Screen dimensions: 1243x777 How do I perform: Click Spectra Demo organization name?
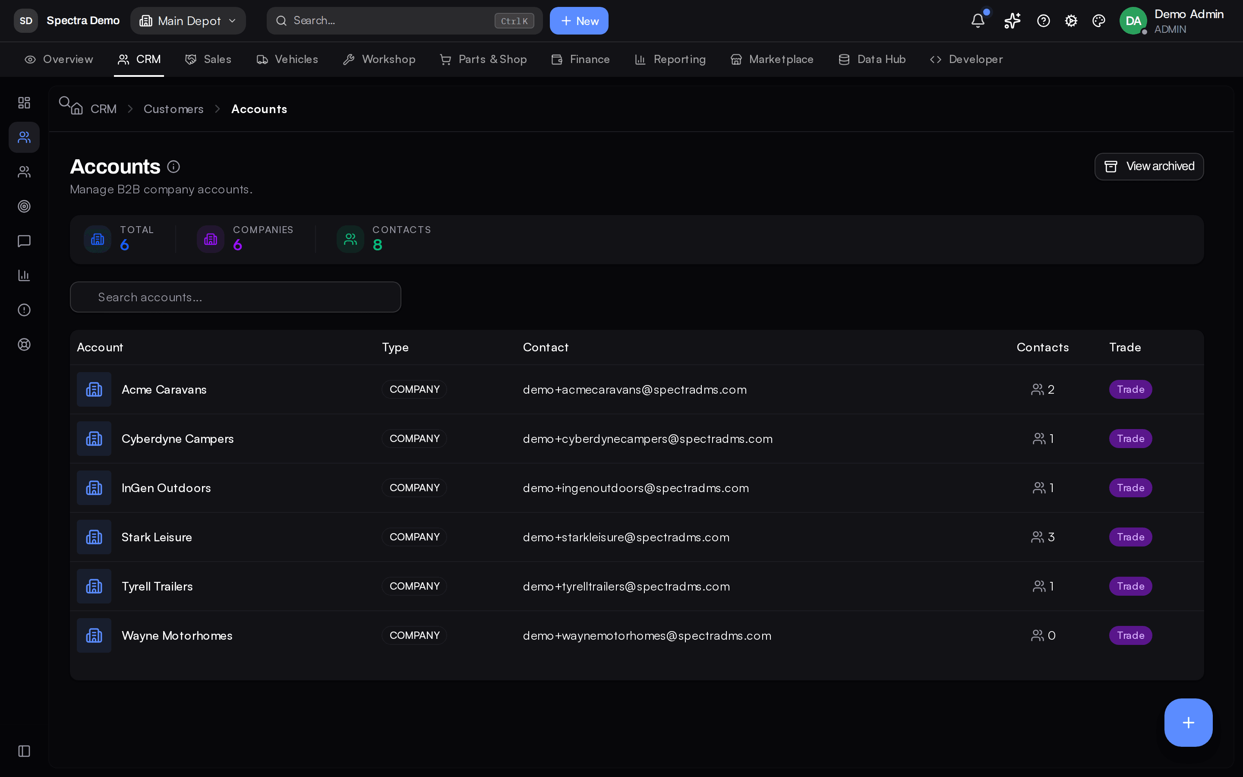pyautogui.click(x=83, y=21)
